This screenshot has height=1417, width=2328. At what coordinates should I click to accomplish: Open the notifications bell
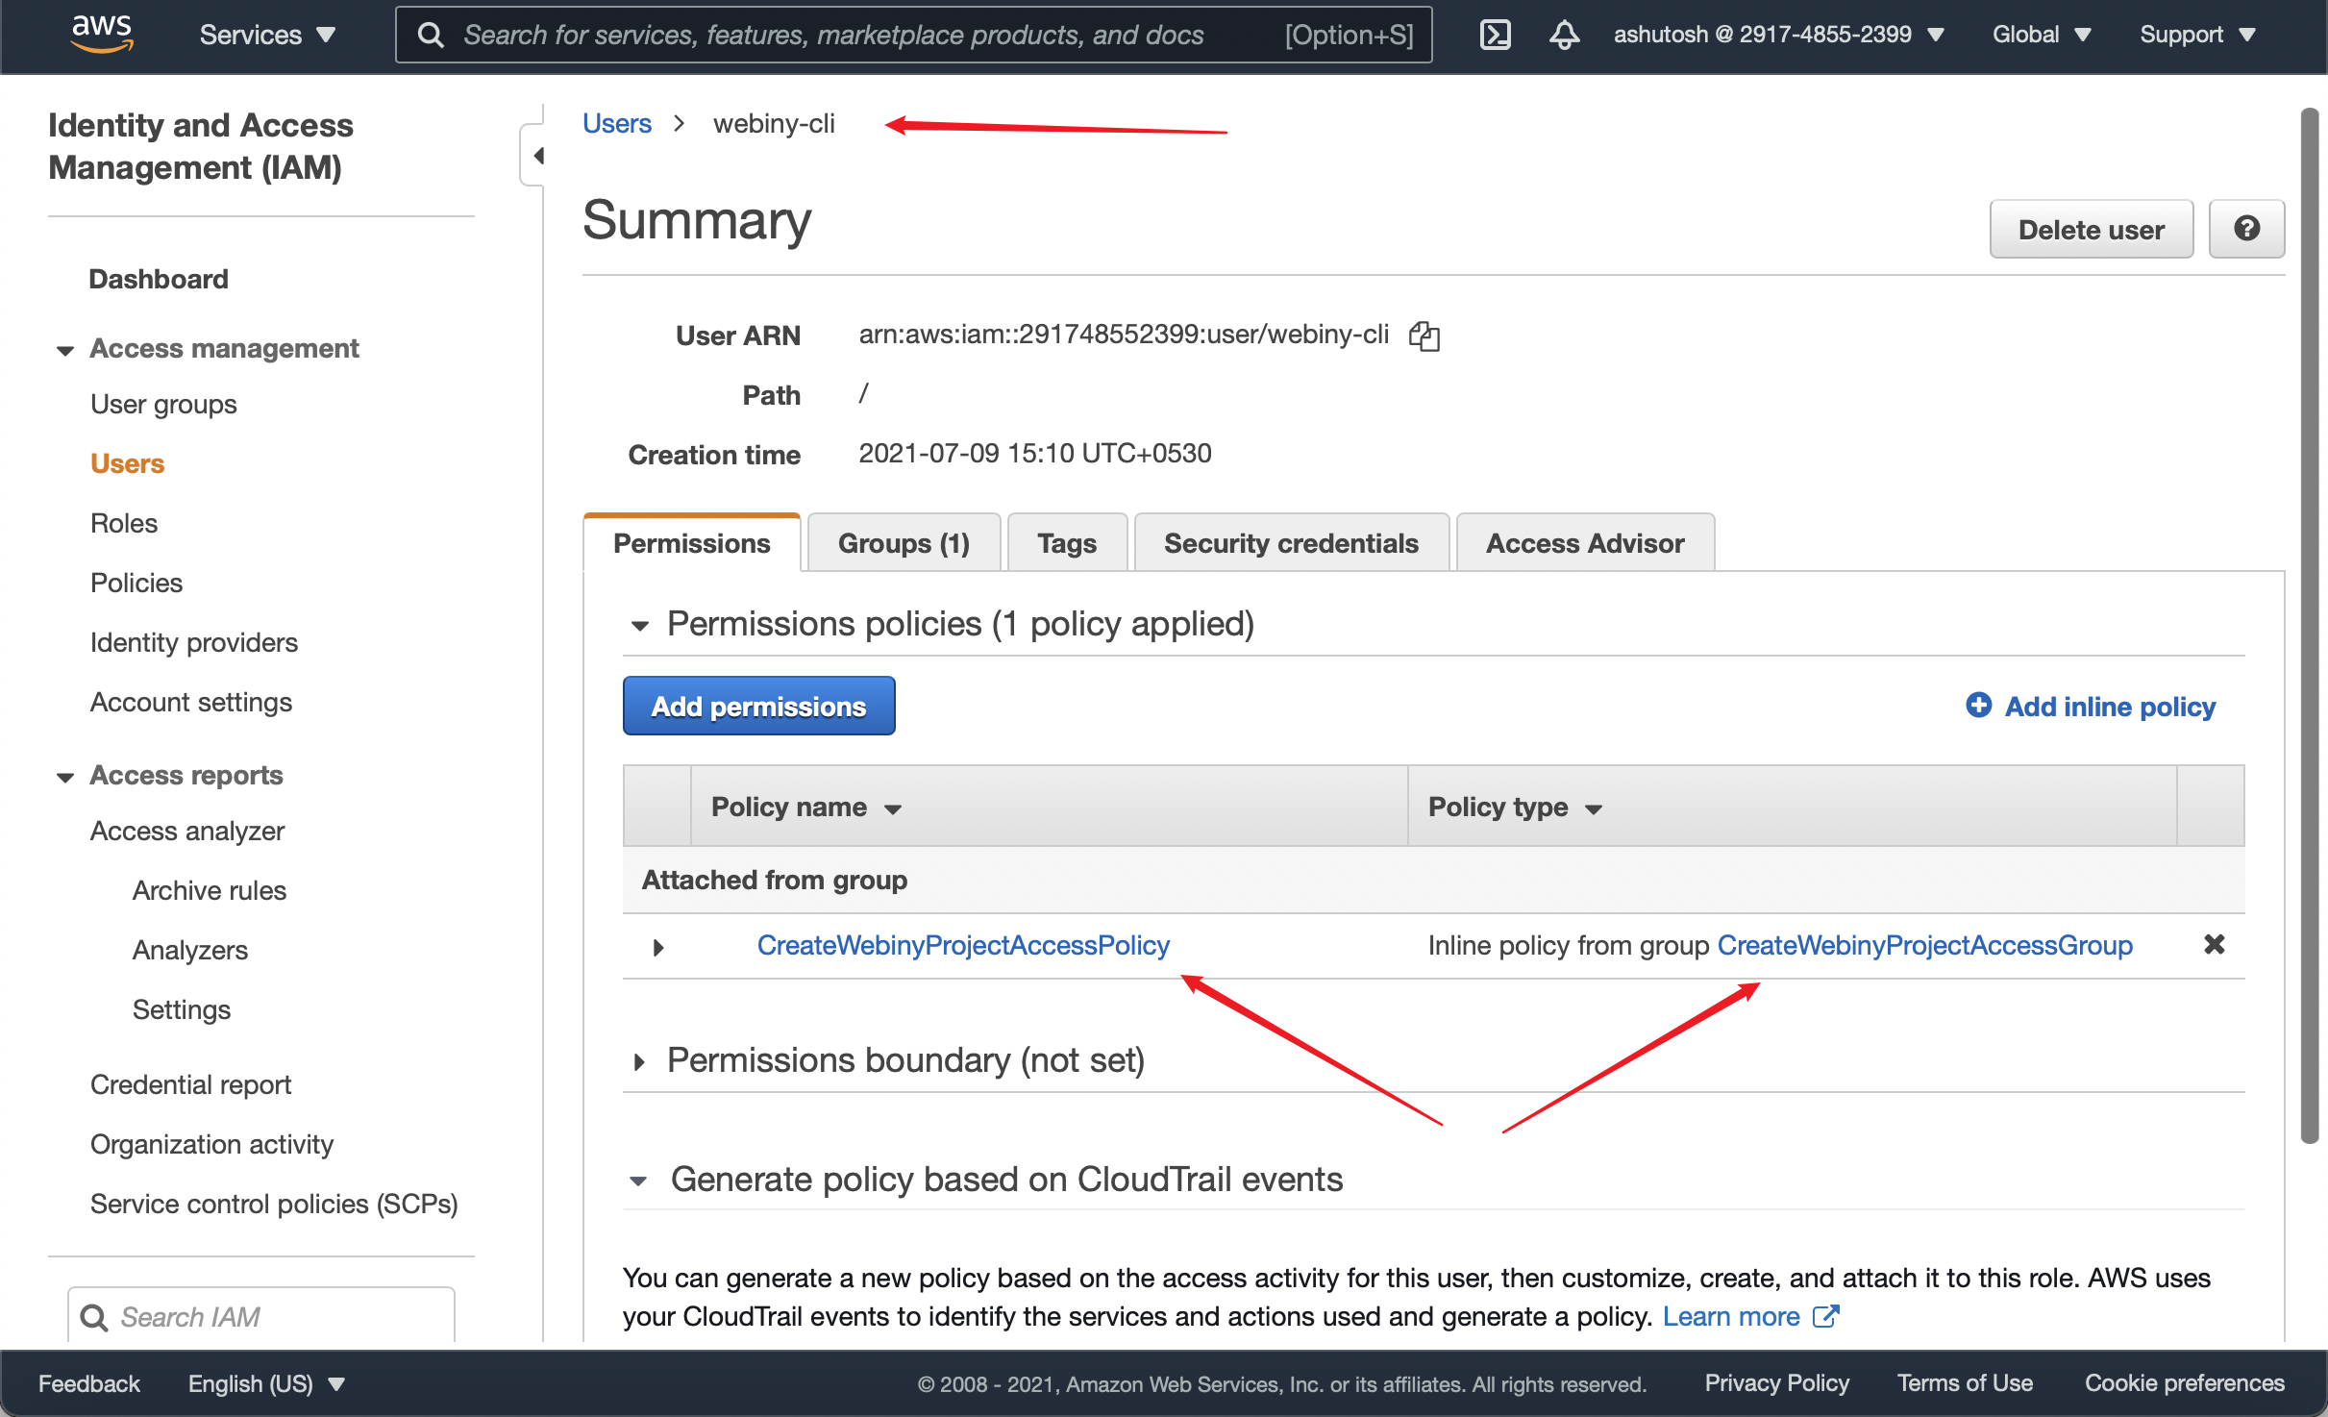coord(1564,35)
